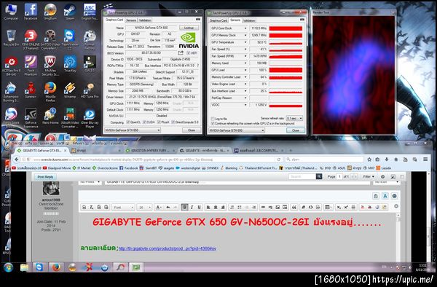Open the text color picker in editor
The height and width of the screenshot is (287, 437).
pyautogui.click(x=158, y=207)
